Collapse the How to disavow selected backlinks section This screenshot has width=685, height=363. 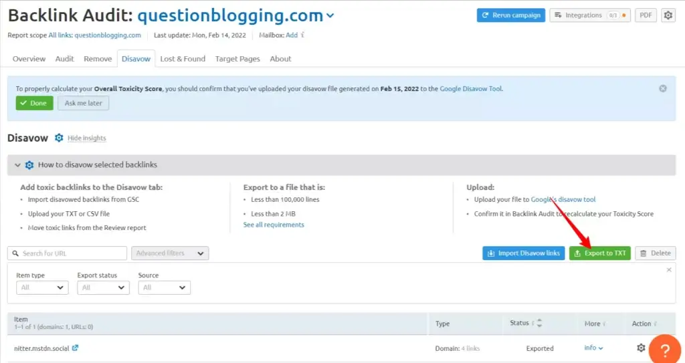(18, 164)
